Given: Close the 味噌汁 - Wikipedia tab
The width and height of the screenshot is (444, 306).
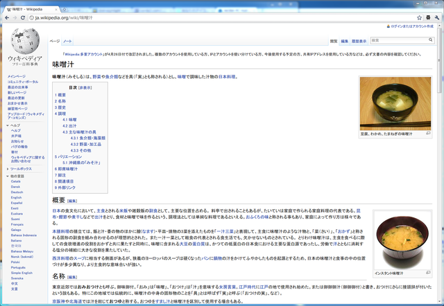Looking at the screenshot, I should tap(56, 9).
